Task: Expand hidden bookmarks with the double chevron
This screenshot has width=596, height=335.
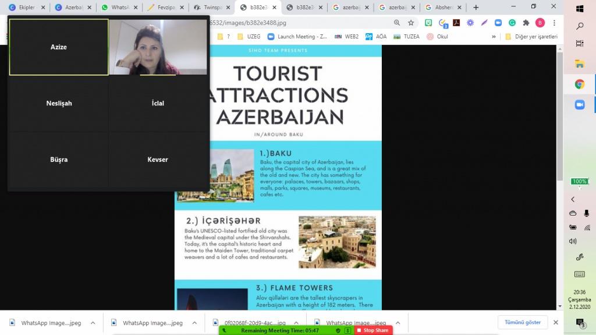Action: 494,36
